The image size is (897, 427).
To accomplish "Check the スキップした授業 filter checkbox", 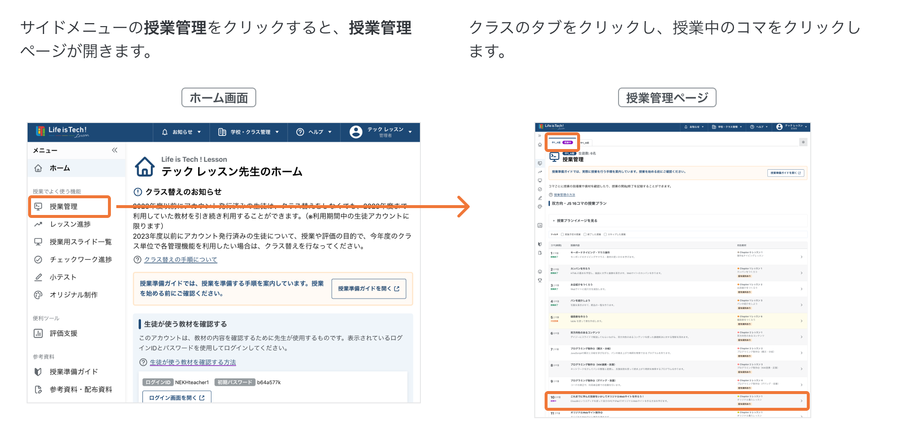I will click(x=605, y=234).
